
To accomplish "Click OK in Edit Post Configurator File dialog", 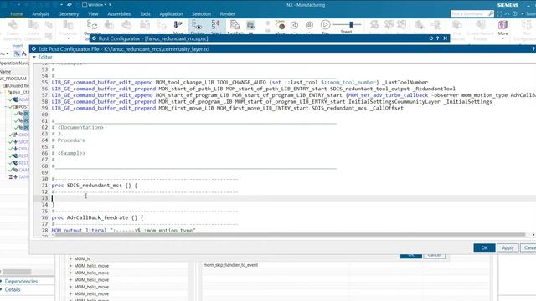I will tap(484, 247).
